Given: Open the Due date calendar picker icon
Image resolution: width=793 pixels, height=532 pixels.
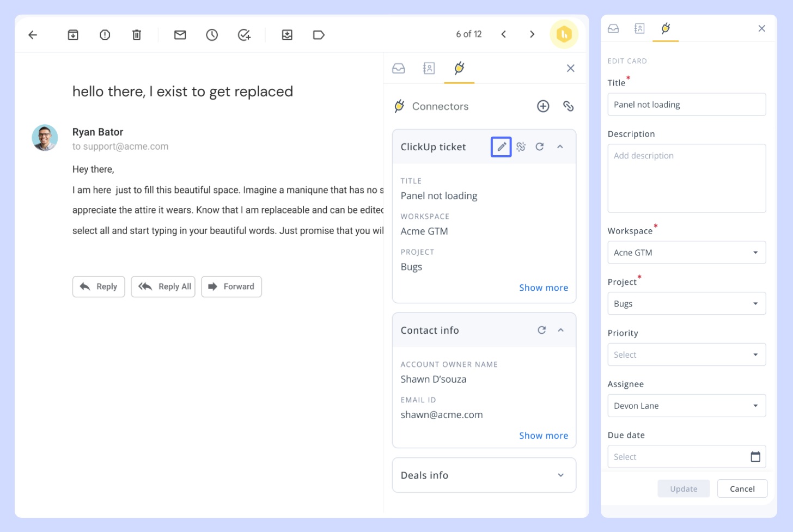Looking at the screenshot, I should 755,457.
